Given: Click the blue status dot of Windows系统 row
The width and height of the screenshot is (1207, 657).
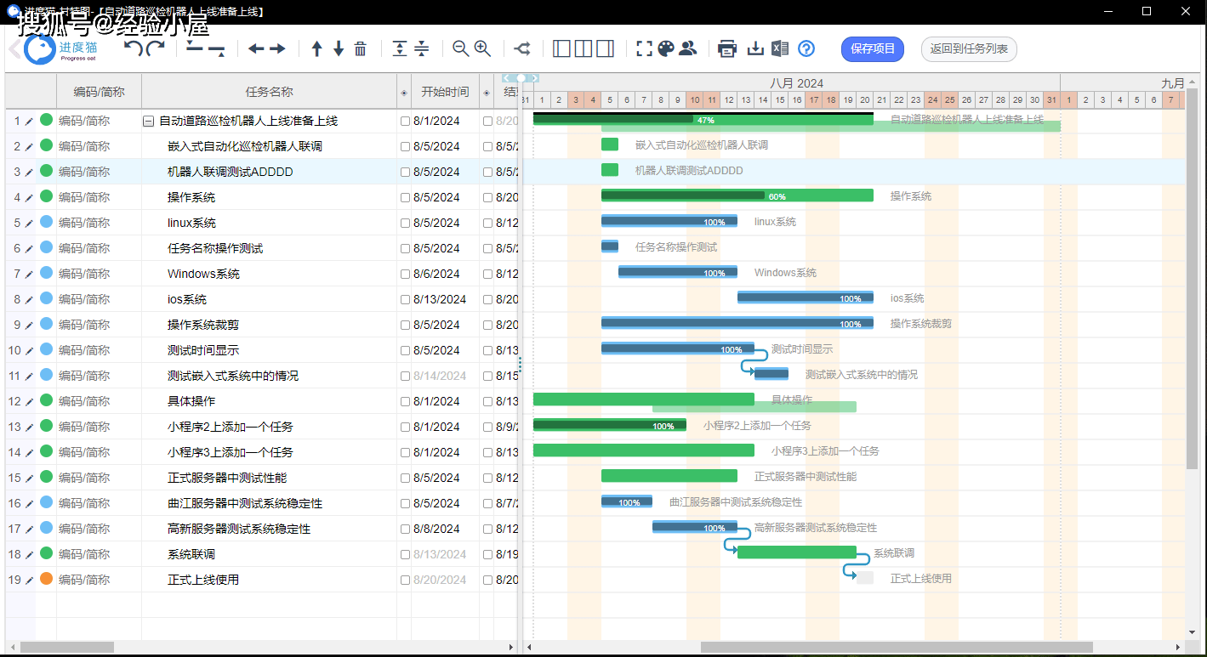Looking at the screenshot, I should point(46,273).
